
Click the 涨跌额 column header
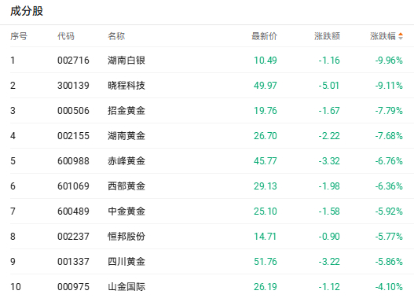coord(327,36)
